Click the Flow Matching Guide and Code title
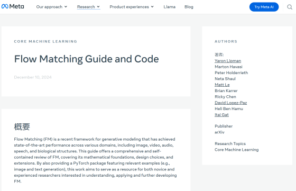The width and height of the screenshot is (296, 191). point(87,59)
